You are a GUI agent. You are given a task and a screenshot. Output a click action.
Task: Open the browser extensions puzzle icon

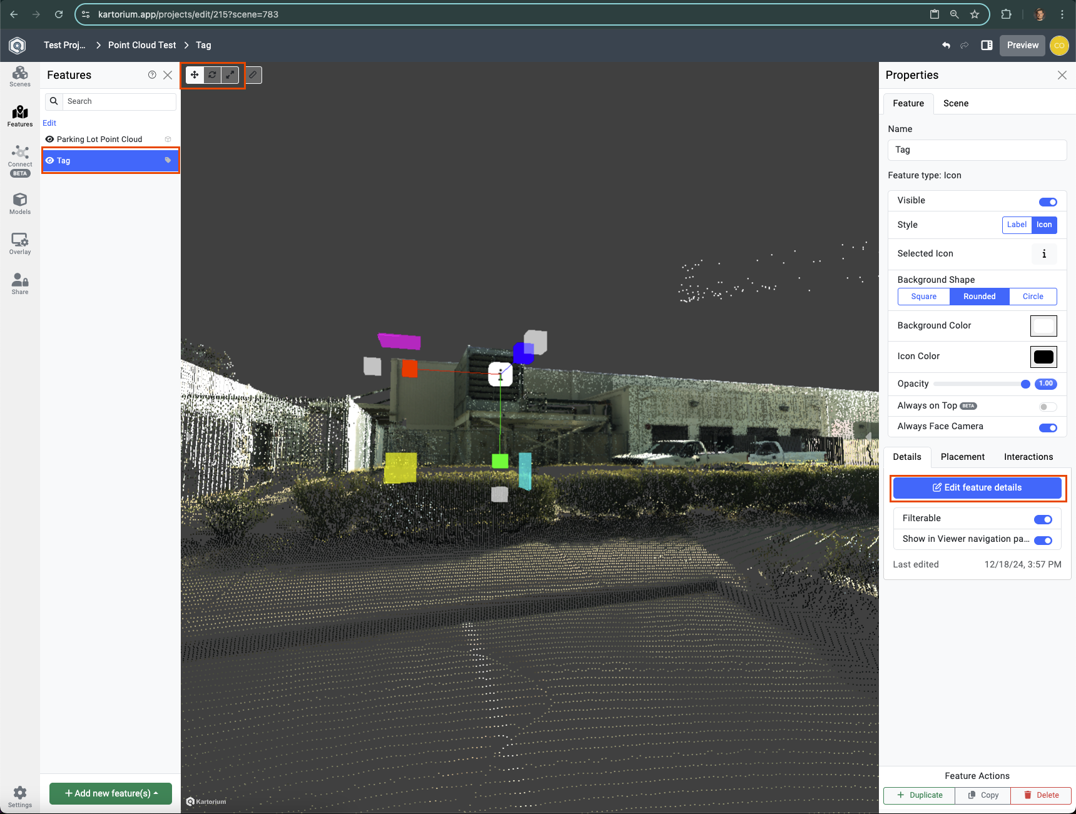coord(1006,14)
